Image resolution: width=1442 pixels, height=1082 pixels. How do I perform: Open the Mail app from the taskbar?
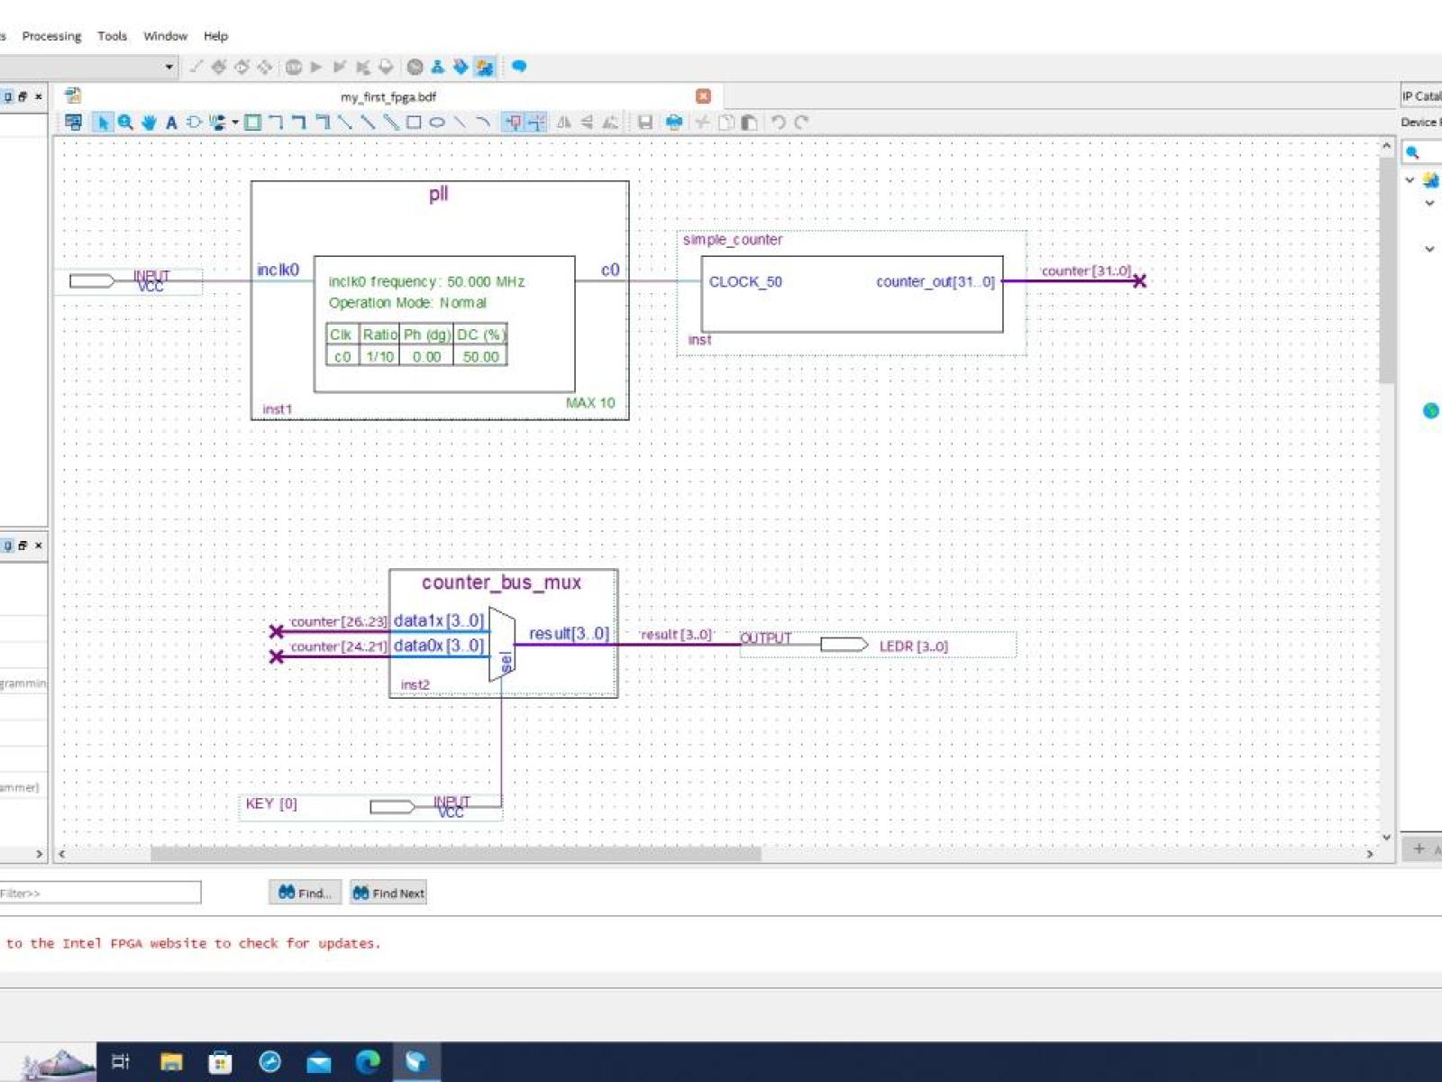coord(318,1062)
